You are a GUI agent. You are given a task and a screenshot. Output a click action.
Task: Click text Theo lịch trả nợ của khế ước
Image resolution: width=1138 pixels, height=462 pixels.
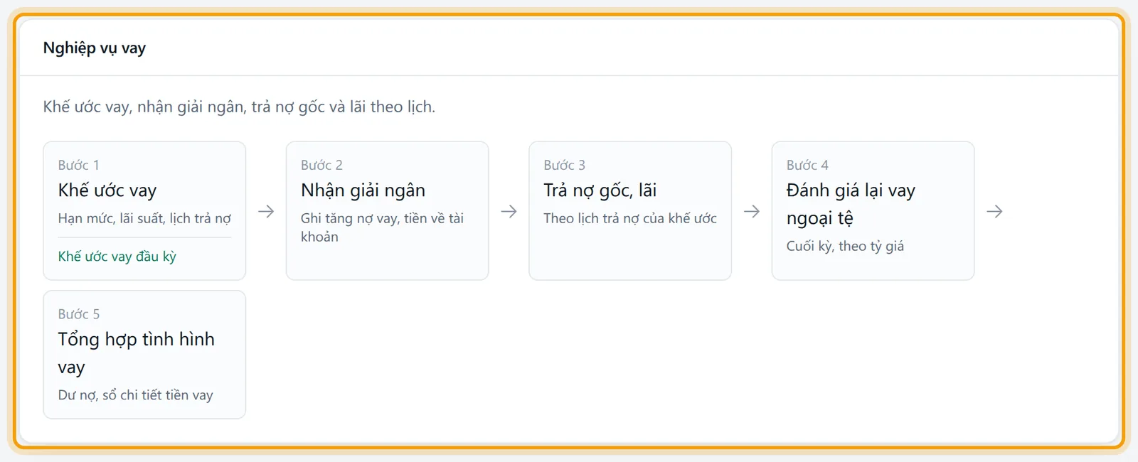pyautogui.click(x=630, y=218)
